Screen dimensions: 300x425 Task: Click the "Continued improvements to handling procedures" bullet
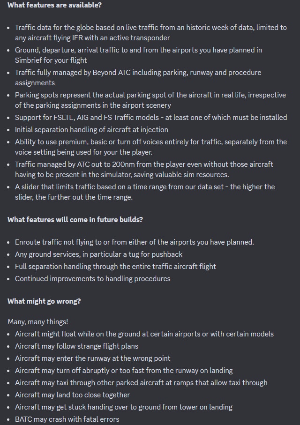click(92, 278)
